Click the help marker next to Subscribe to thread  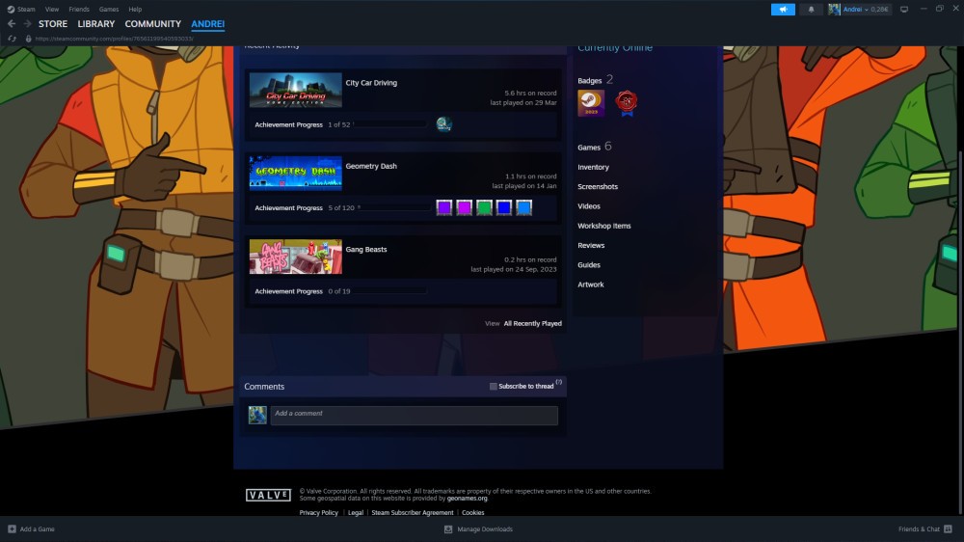coord(559,382)
